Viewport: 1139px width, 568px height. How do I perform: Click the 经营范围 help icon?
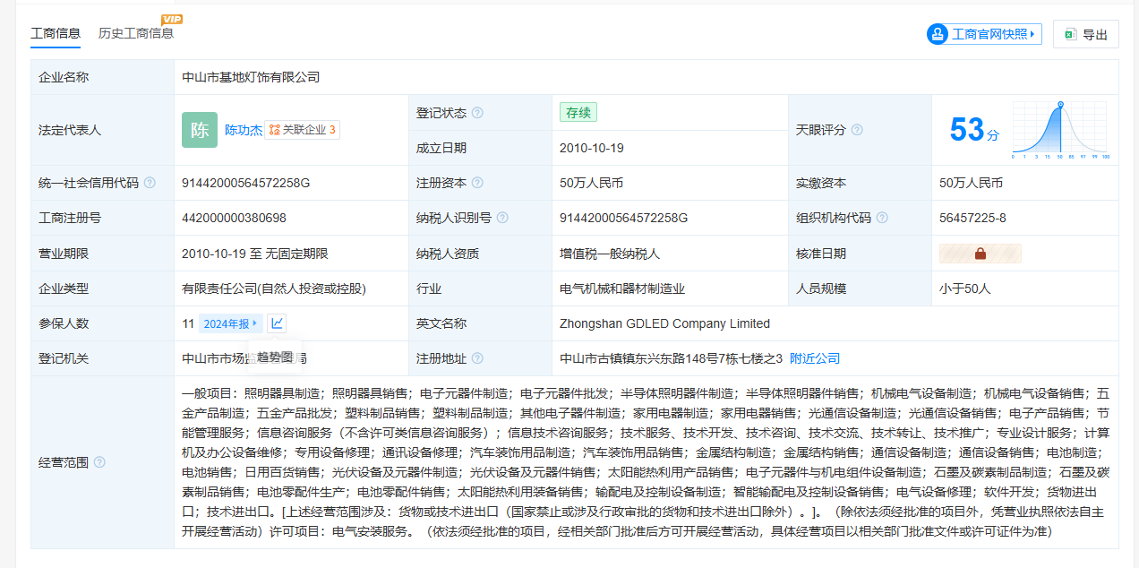pos(99,462)
